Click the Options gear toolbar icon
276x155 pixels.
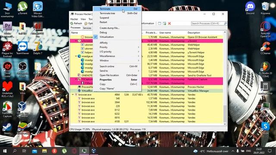pos(86,23)
